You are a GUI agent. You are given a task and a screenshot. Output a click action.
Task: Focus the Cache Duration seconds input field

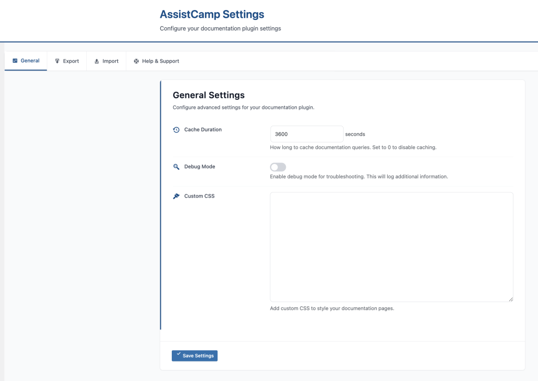point(306,134)
